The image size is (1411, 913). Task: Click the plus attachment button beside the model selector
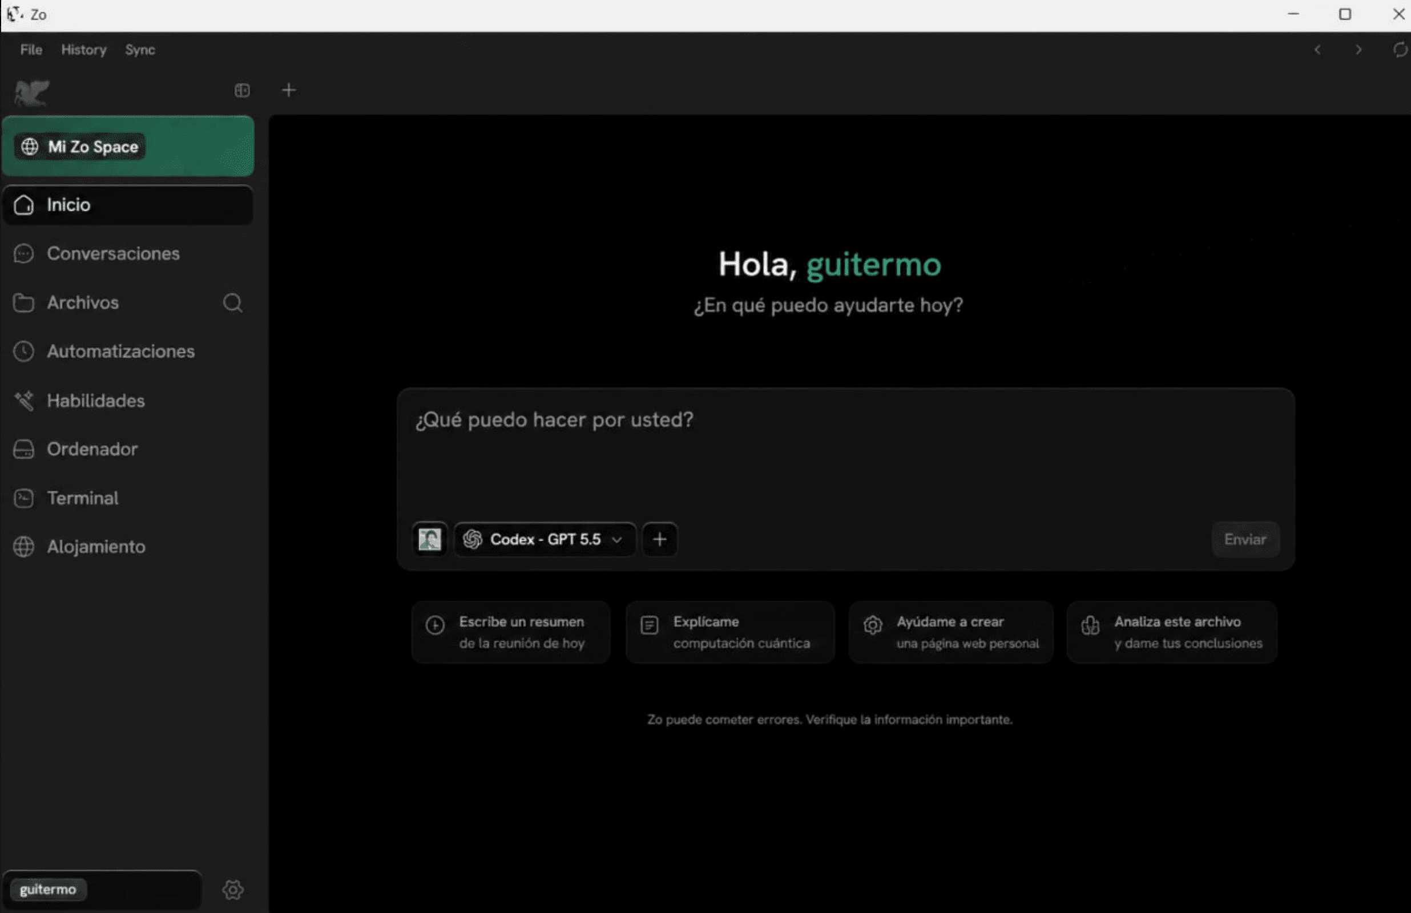coord(660,539)
